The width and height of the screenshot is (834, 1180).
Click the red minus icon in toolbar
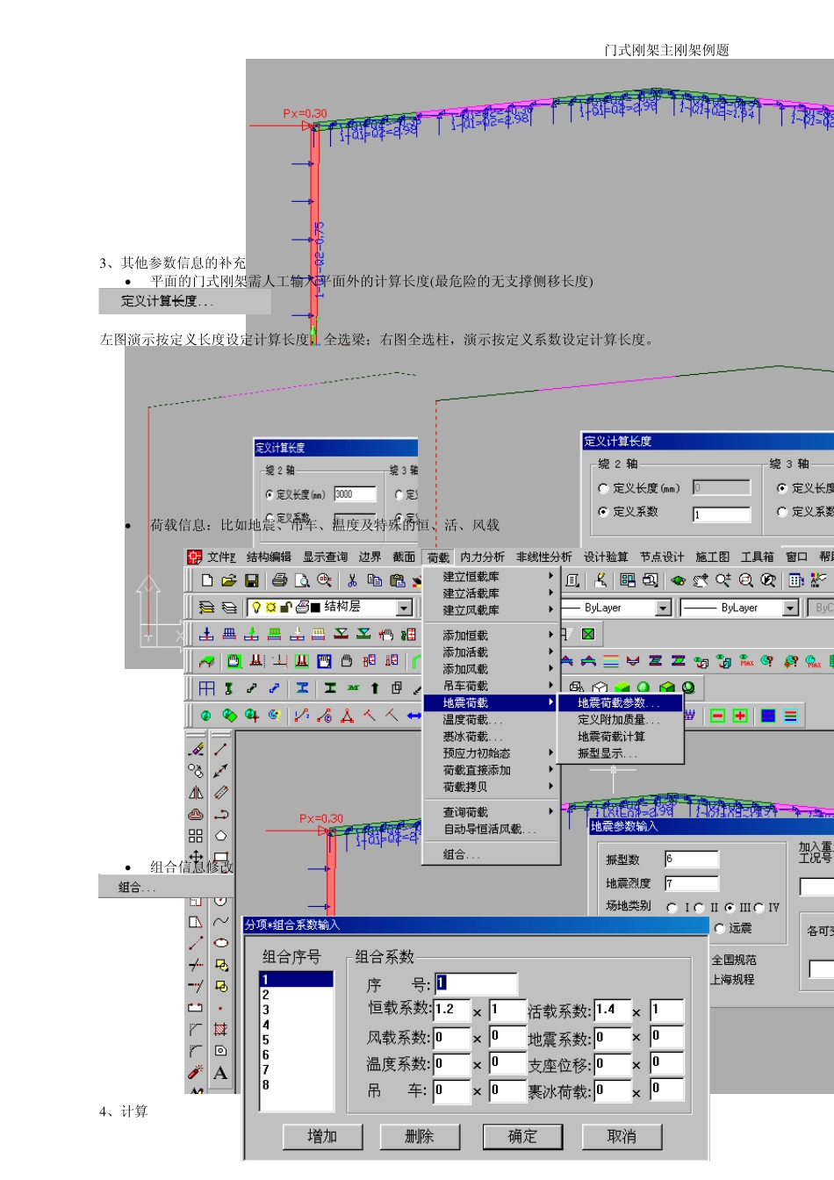[717, 716]
